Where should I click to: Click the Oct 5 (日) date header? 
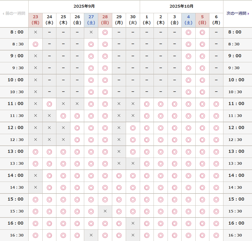202,20
